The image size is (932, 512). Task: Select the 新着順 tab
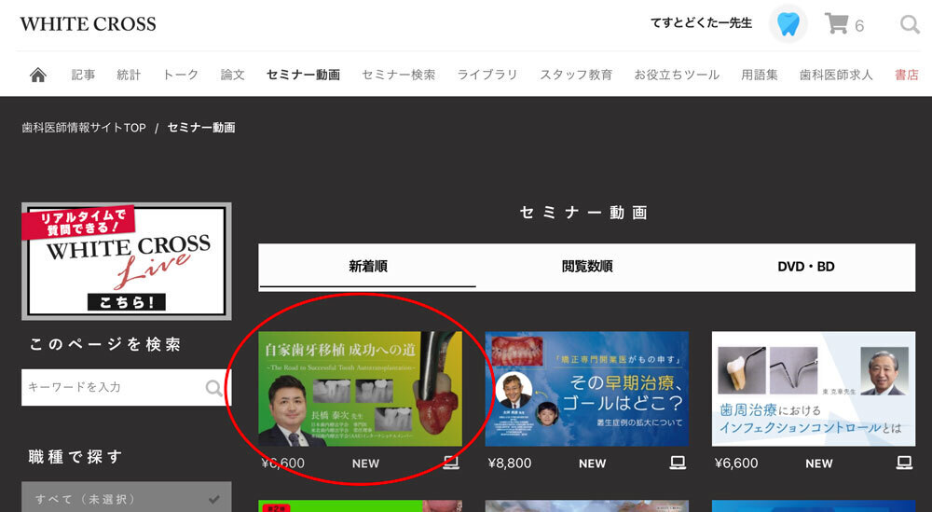pyautogui.click(x=367, y=267)
